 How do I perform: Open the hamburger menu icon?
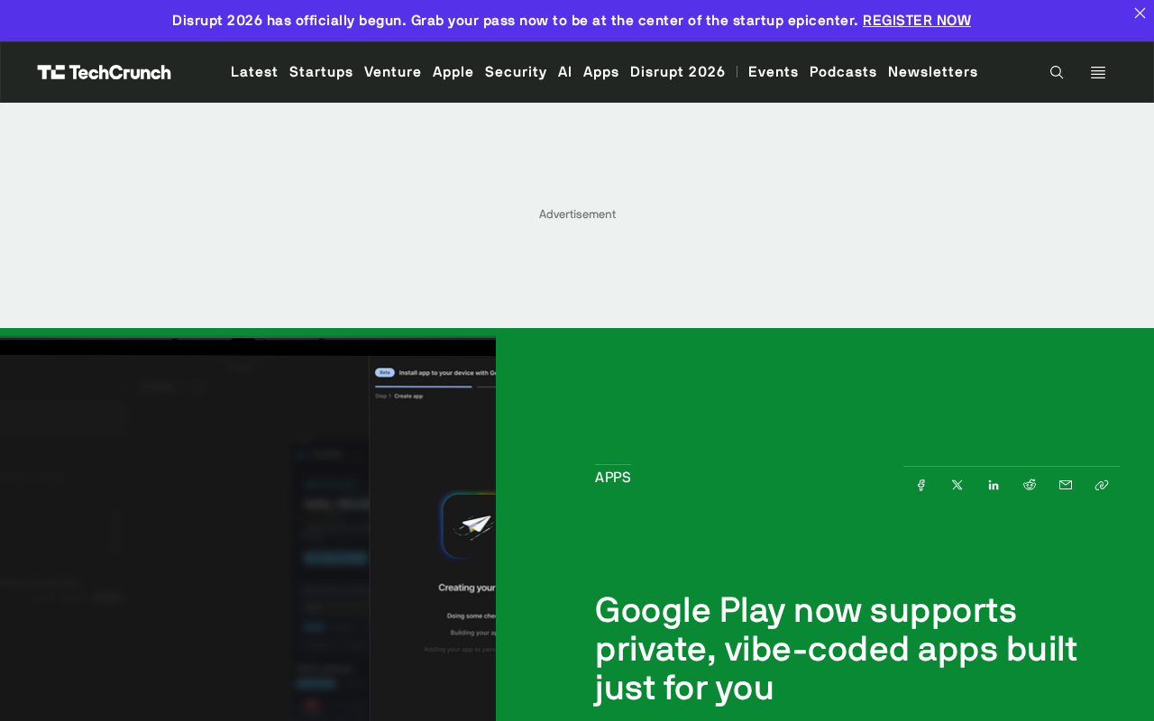tap(1098, 72)
